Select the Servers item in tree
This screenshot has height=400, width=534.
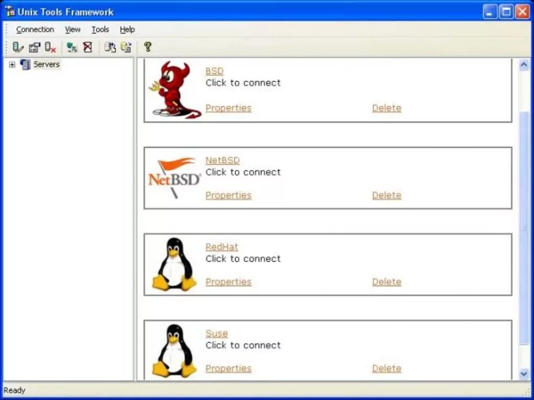click(47, 64)
